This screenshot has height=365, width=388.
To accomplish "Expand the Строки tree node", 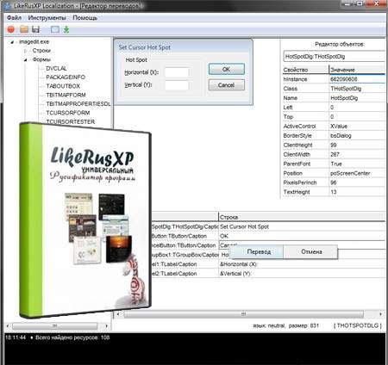I will (26, 51).
